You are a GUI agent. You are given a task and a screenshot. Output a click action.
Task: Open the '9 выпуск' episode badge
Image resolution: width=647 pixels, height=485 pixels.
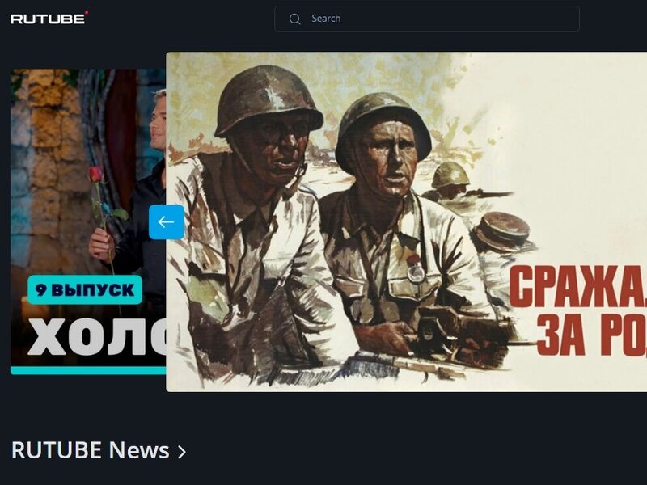tap(85, 290)
